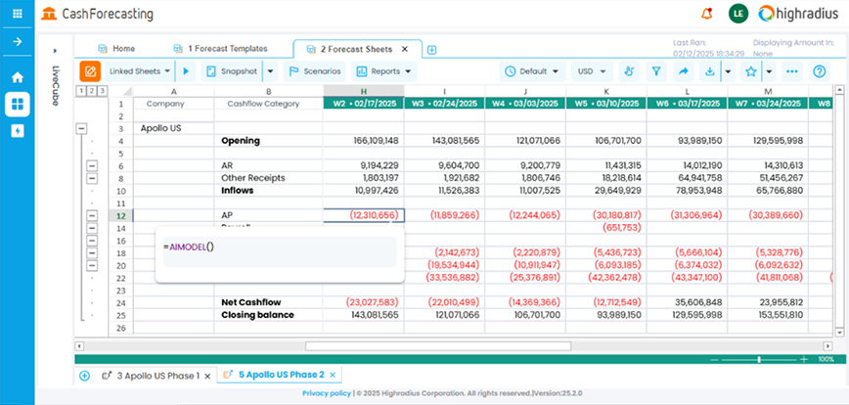
Task: Show outline level 2
Action: point(92,90)
